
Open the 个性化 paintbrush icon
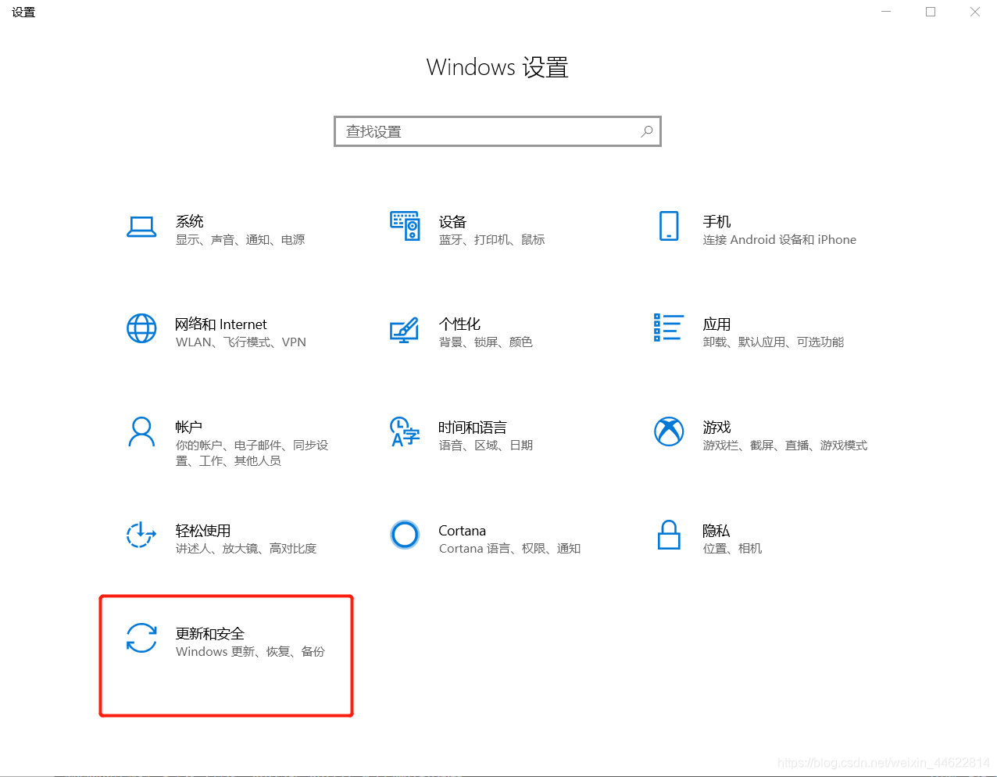(405, 329)
